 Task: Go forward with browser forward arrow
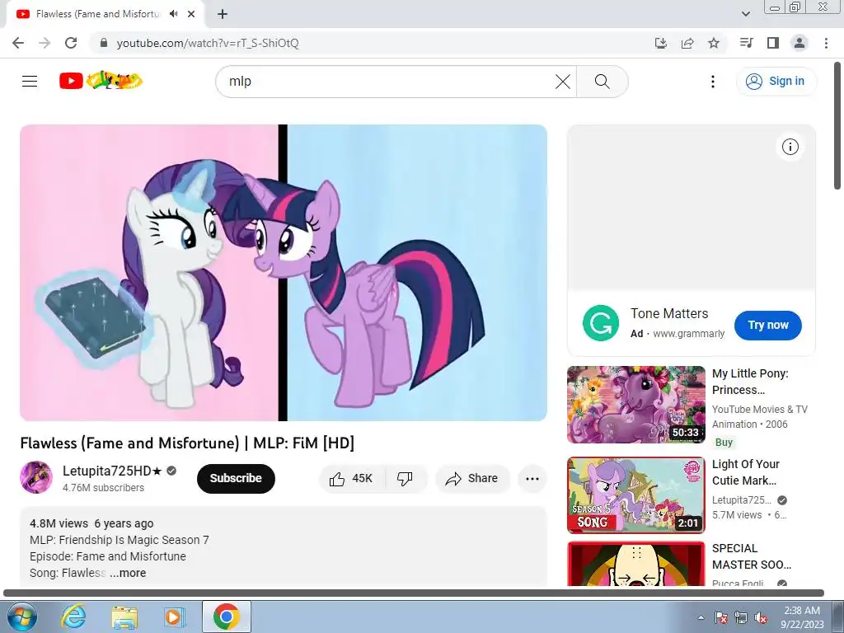[x=45, y=43]
